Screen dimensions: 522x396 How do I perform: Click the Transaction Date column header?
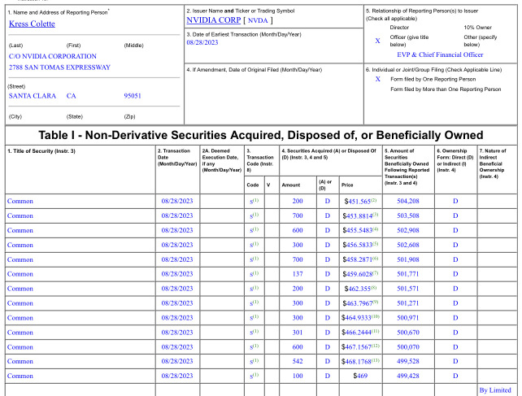[x=177, y=157]
